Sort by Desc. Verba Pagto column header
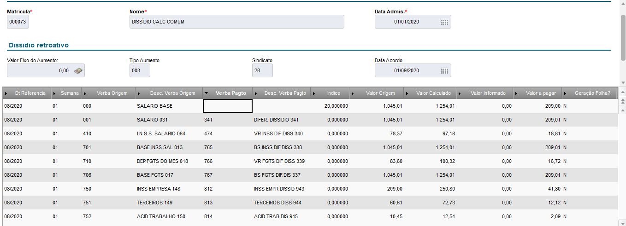The width and height of the screenshot is (626, 226). [x=282, y=93]
